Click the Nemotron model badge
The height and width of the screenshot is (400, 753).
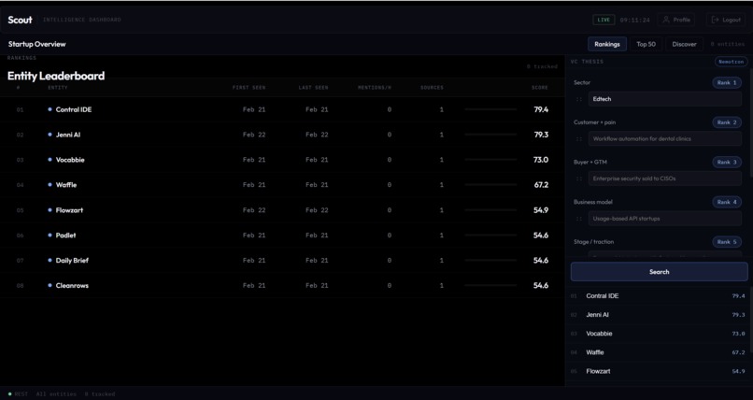coord(732,62)
